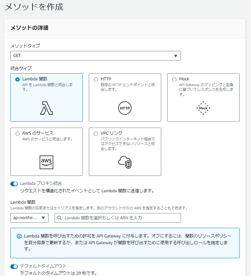Click text デフォルトのタイムアウトは 29 秒です
The height and width of the screenshot is (276, 251).
click(x=59, y=273)
